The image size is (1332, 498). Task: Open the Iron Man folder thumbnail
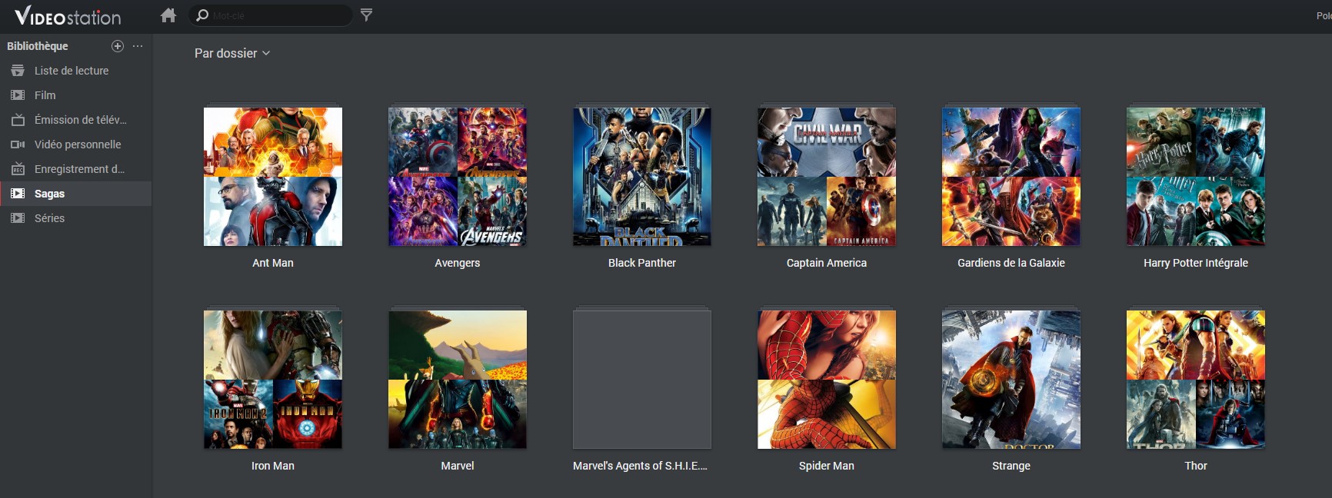[273, 380]
